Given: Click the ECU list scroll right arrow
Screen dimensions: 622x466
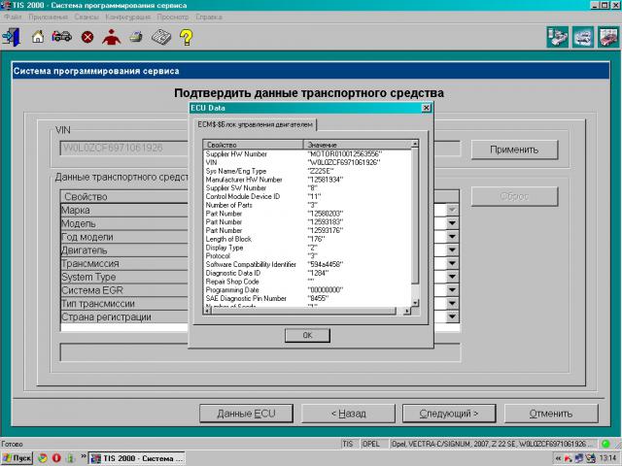Looking at the screenshot, I should (x=407, y=311).
